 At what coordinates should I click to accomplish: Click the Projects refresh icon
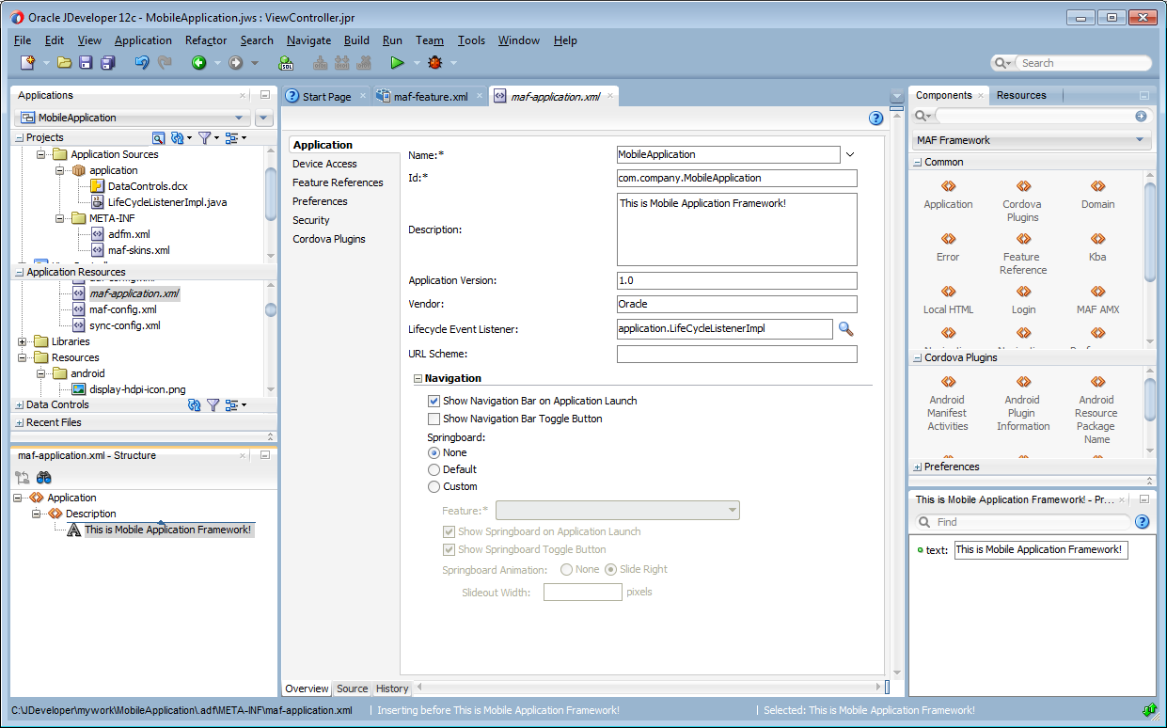pos(177,137)
